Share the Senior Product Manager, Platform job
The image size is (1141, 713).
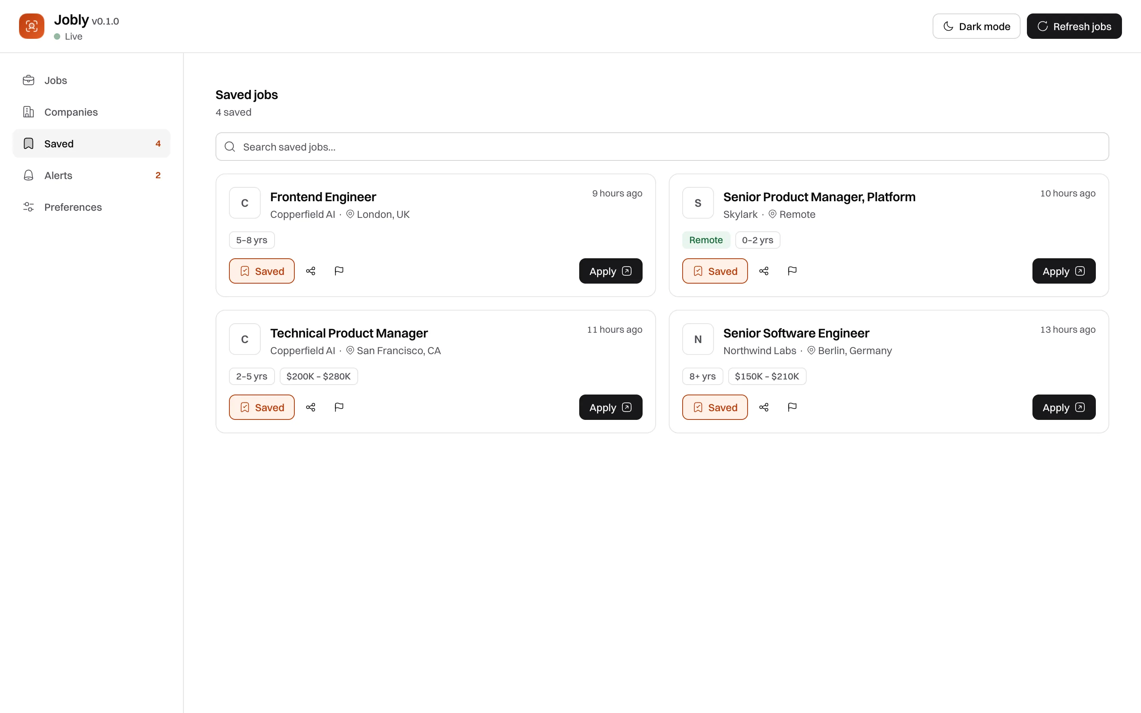coord(764,271)
